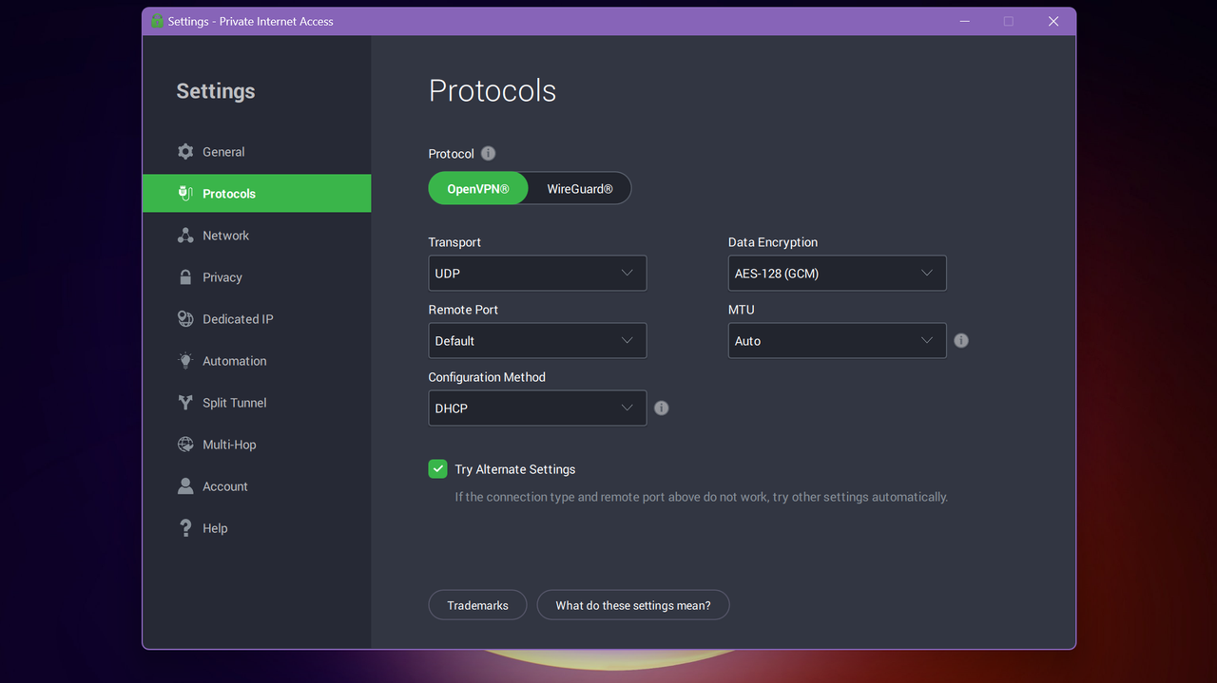Open Account label in sidebar
Screen dimensions: 1217x683
(x=225, y=486)
